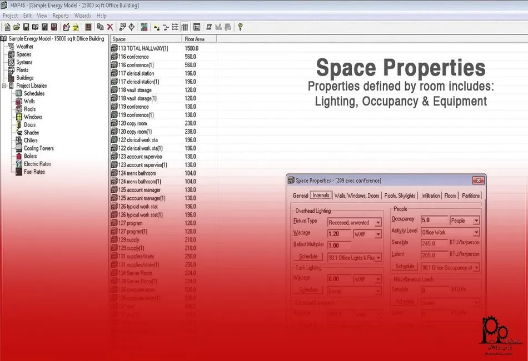Open the Reports menu
The image size is (528, 361).
pyautogui.click(x=61, y=16)
